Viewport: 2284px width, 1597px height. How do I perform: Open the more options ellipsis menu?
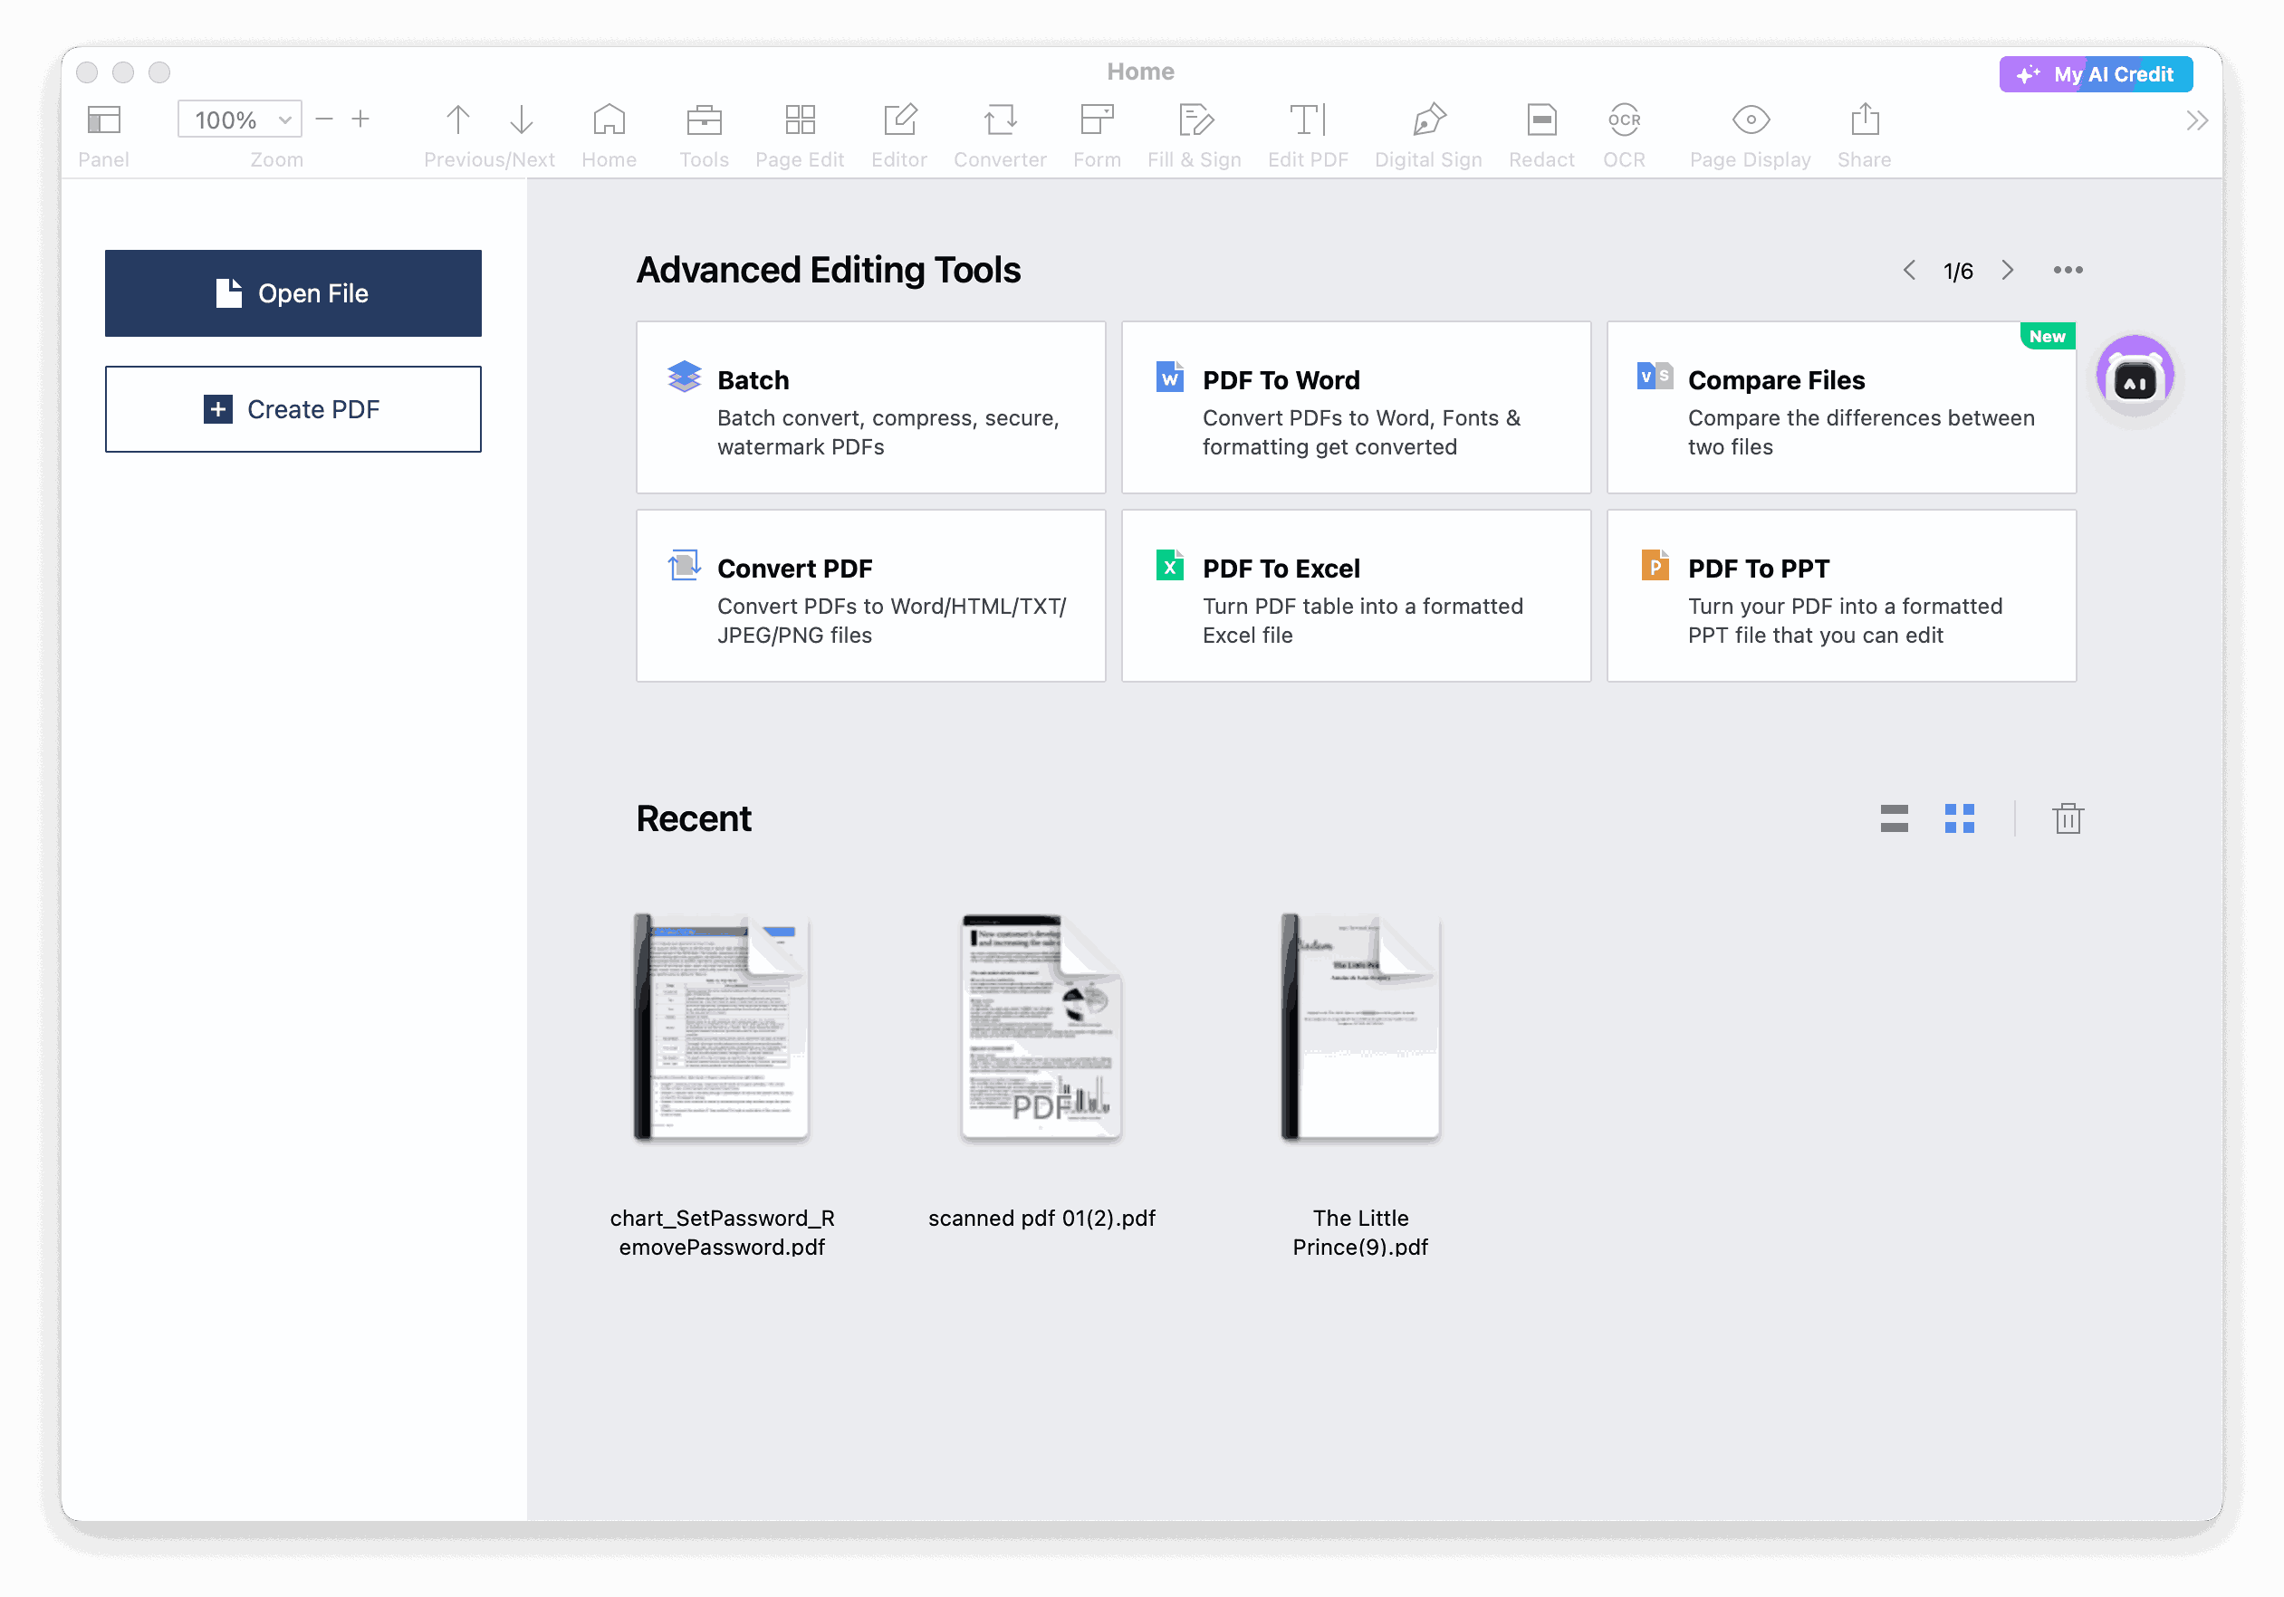click(x=2068, y=271)
